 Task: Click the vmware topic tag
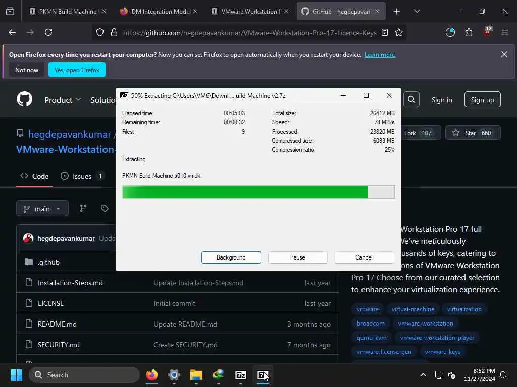coord(368,309)
